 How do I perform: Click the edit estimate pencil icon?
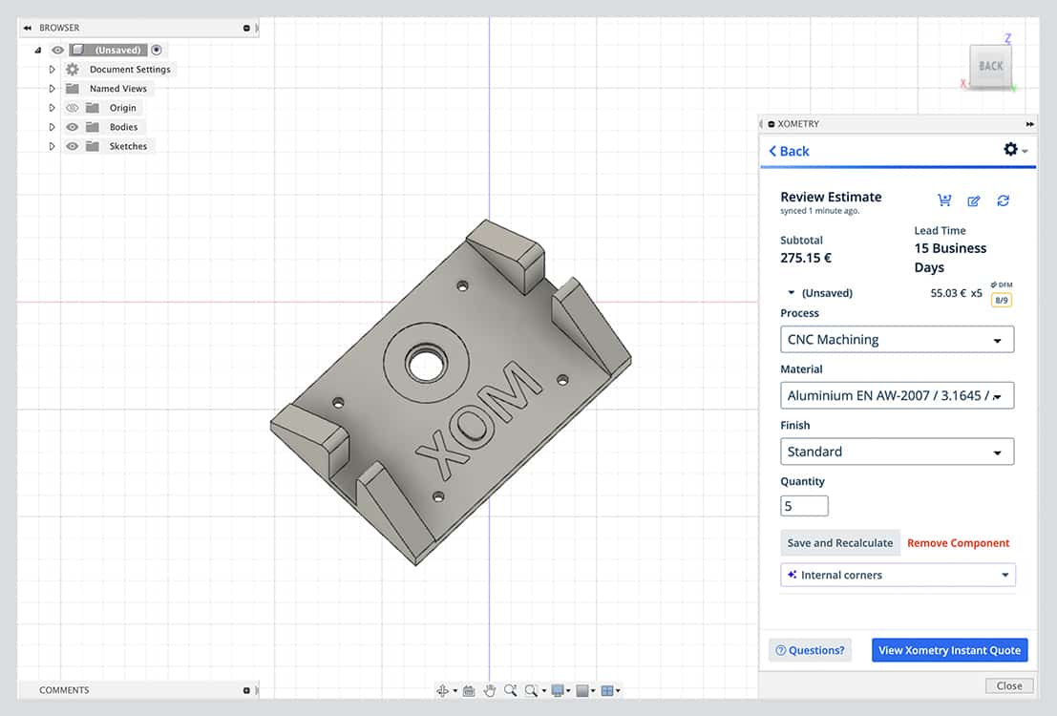click(x=973, y=200)
